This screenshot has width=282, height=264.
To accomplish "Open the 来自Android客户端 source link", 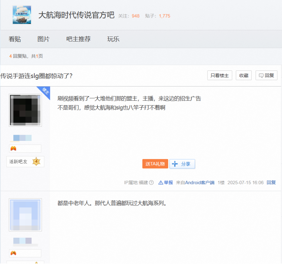I will click(195, 182).
